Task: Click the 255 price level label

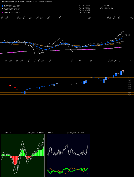Action: [x=129, y=95]
